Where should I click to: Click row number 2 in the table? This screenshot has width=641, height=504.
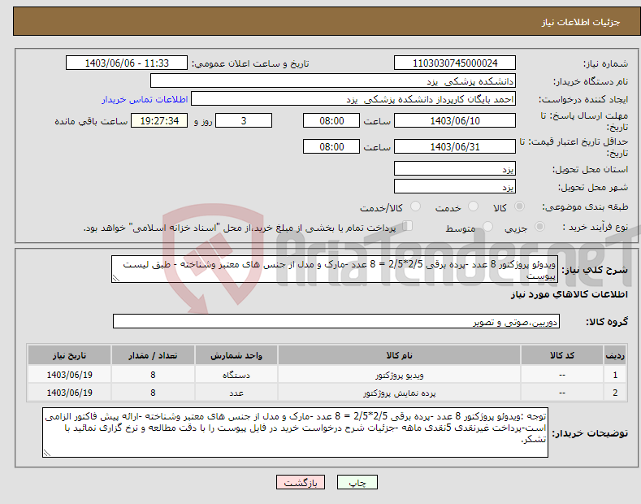[x=615, y=393]
